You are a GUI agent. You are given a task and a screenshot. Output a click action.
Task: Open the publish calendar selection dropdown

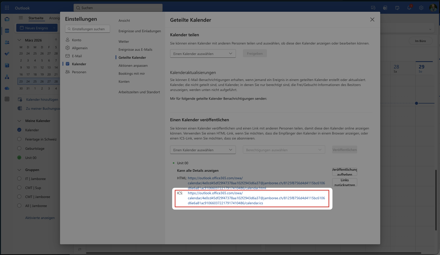click(x=203, y=150)
